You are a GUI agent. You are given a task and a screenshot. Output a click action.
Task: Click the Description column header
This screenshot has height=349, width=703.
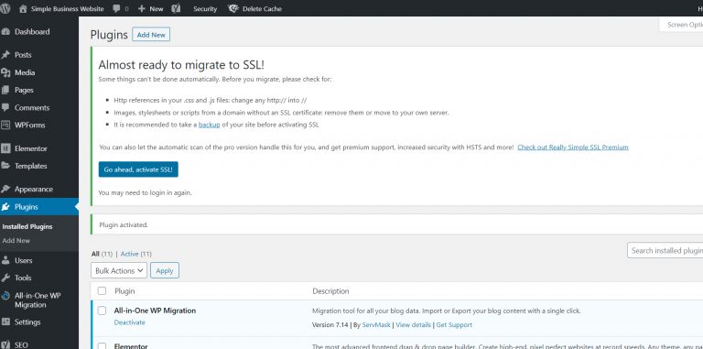330,291
